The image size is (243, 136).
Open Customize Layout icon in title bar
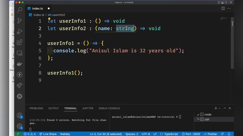pos(231,2)
